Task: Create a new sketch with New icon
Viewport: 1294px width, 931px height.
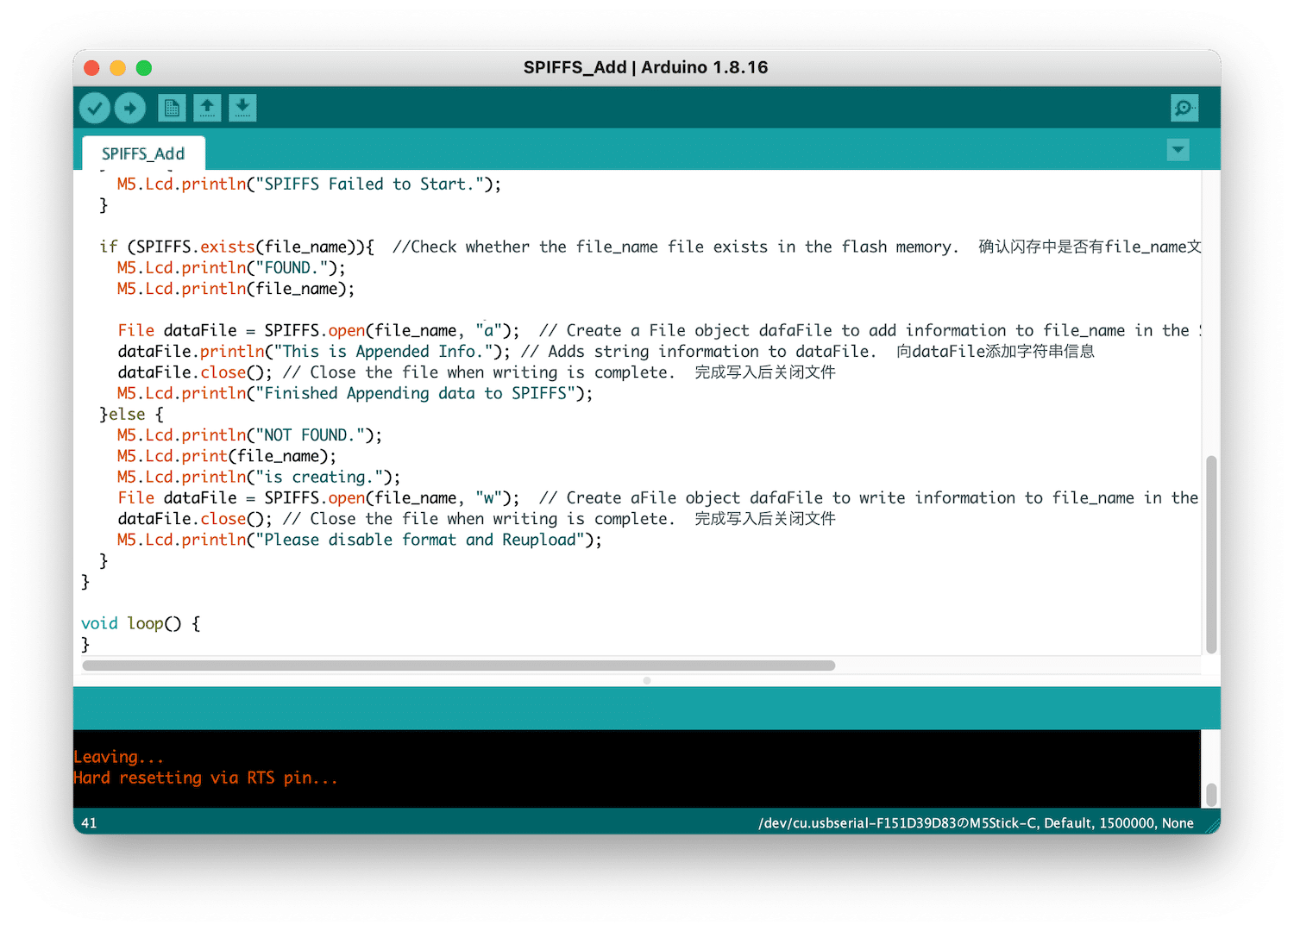Action: click(172, 108)
